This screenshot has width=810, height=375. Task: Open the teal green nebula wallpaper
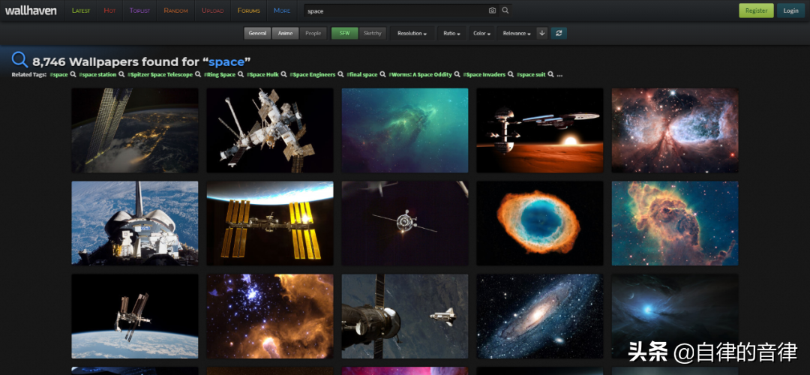[405, 130]
